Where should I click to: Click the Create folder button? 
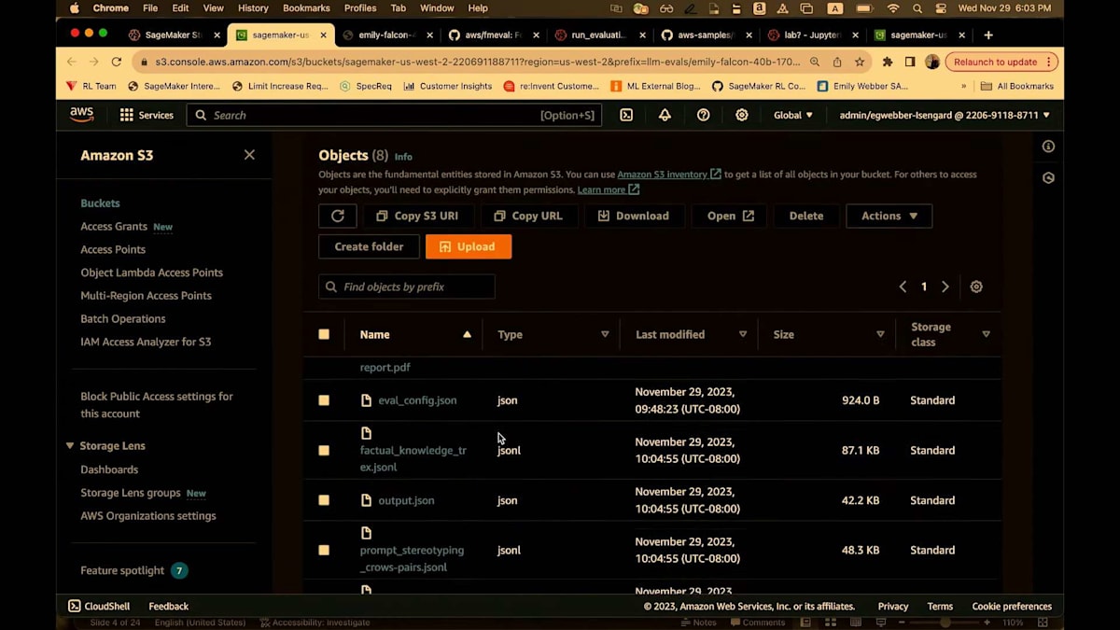click(369, 246)
